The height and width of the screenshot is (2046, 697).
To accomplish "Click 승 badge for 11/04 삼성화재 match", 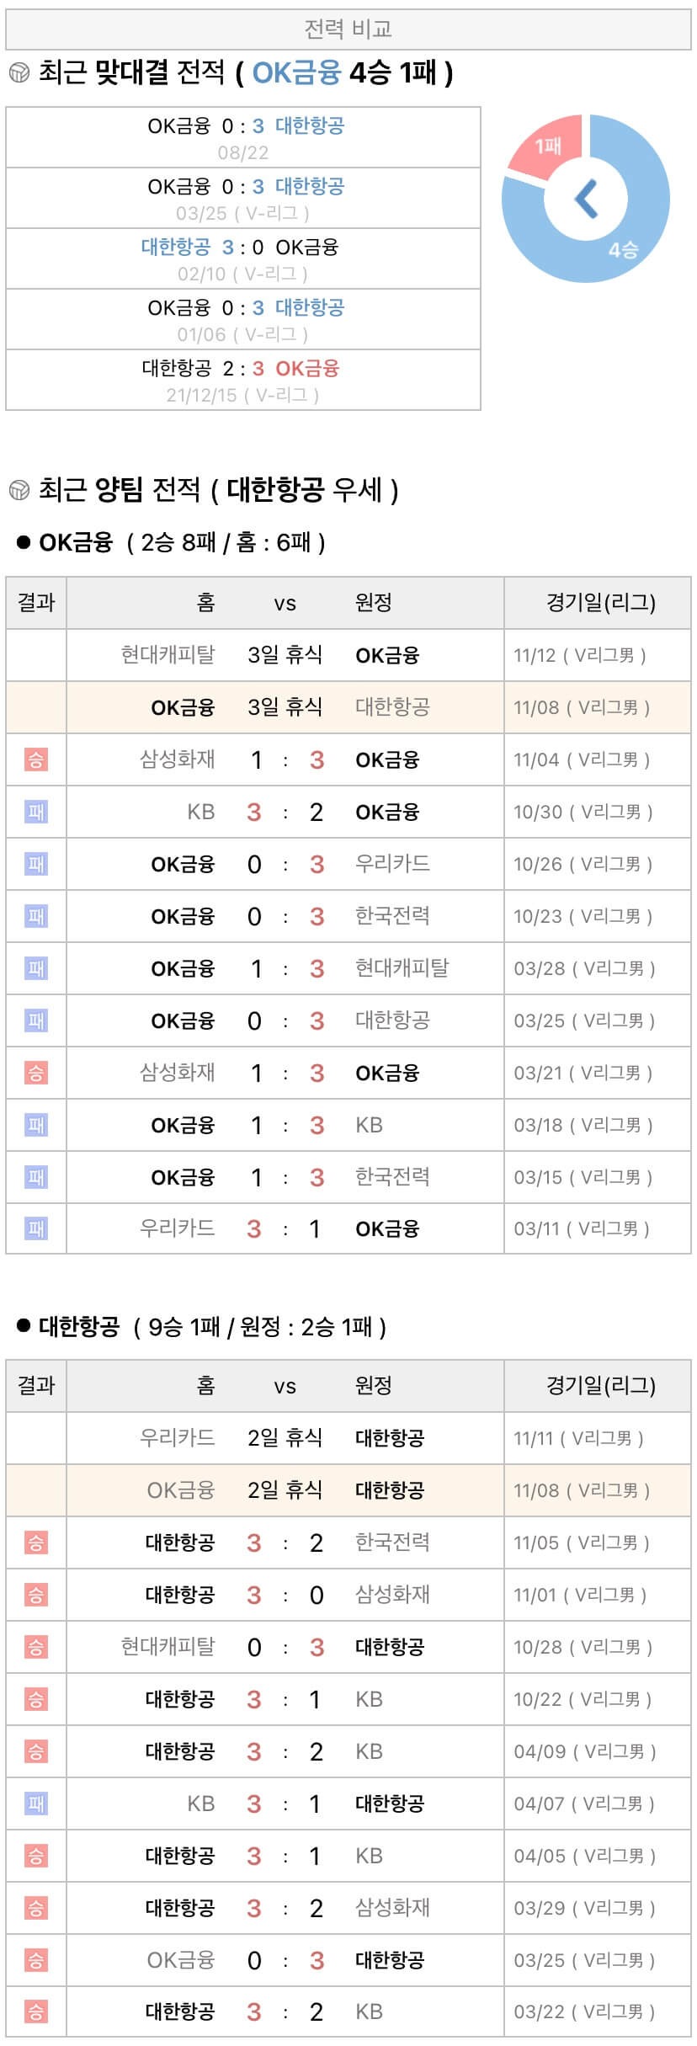I will click(35, 760).
